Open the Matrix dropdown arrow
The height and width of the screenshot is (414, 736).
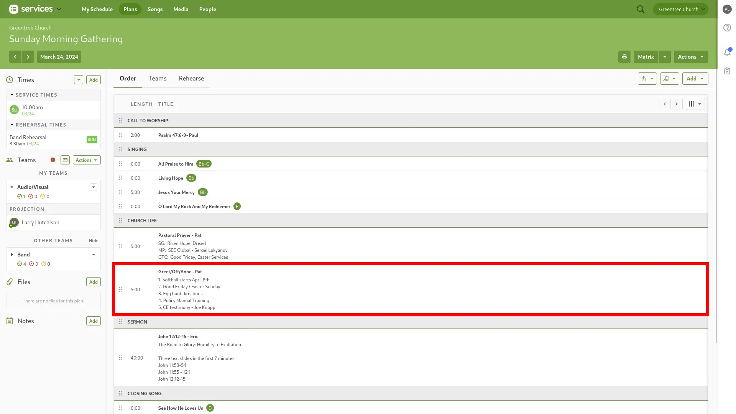coord(665,57)
